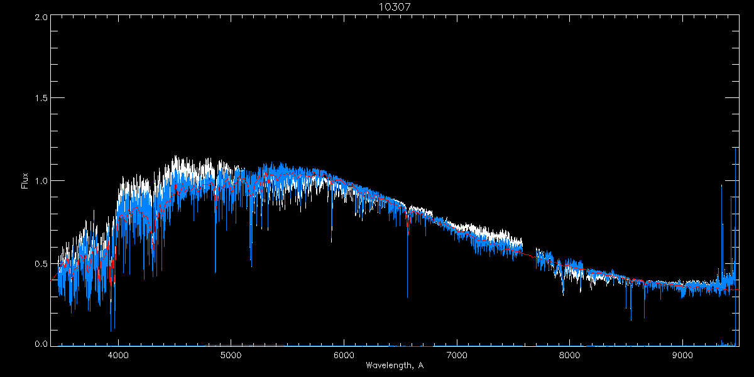Click the absorption line bottom near 5900
The image size is (754, 377).
(x=332, y=241)
